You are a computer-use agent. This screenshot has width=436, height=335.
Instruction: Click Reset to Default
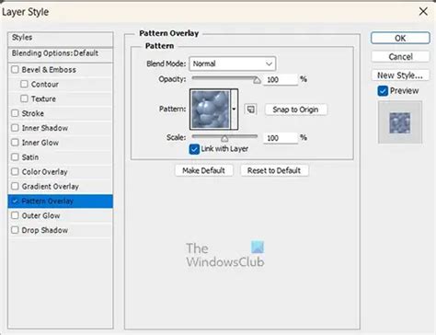[274, 170]
